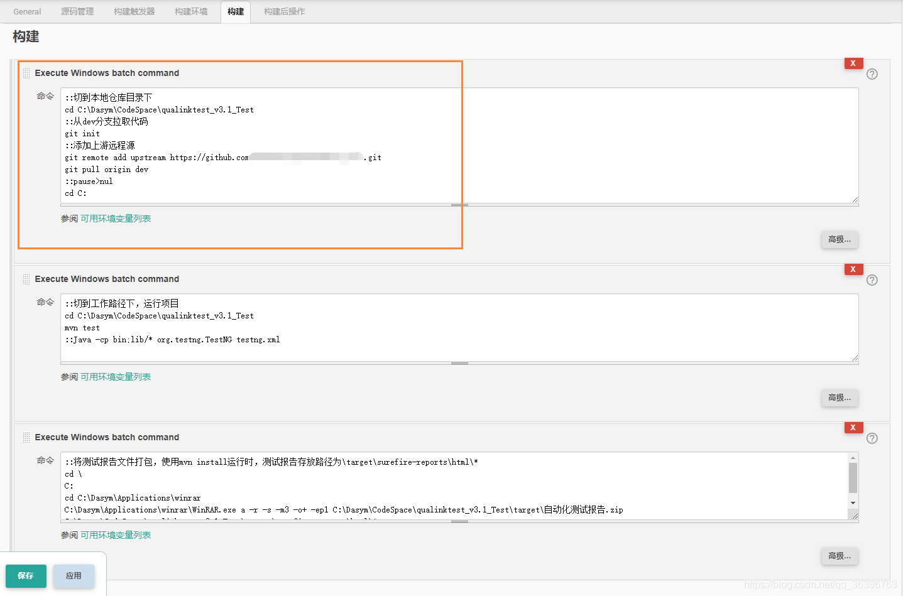Image resolution: width=903 pixels, height=596 pixels.
Task: Delete the first batch command step
Action: (853, 63)
